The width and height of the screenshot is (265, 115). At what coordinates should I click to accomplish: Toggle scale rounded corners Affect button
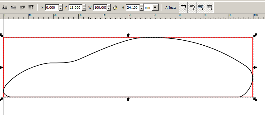[x=192, y=7]
